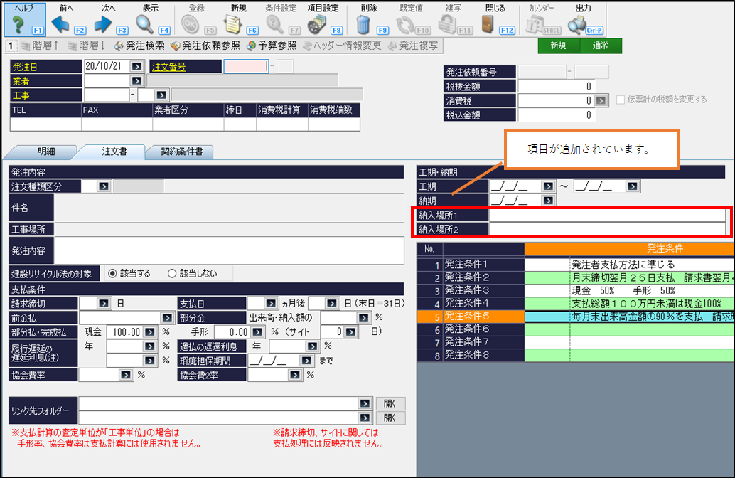Select the 該当する radio button
The width and height of the screenshot is (735, 478).
click(x=112, y=273)
